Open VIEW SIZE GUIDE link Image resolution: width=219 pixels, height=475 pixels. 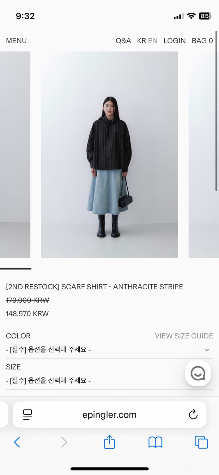(x=184, y=336)
